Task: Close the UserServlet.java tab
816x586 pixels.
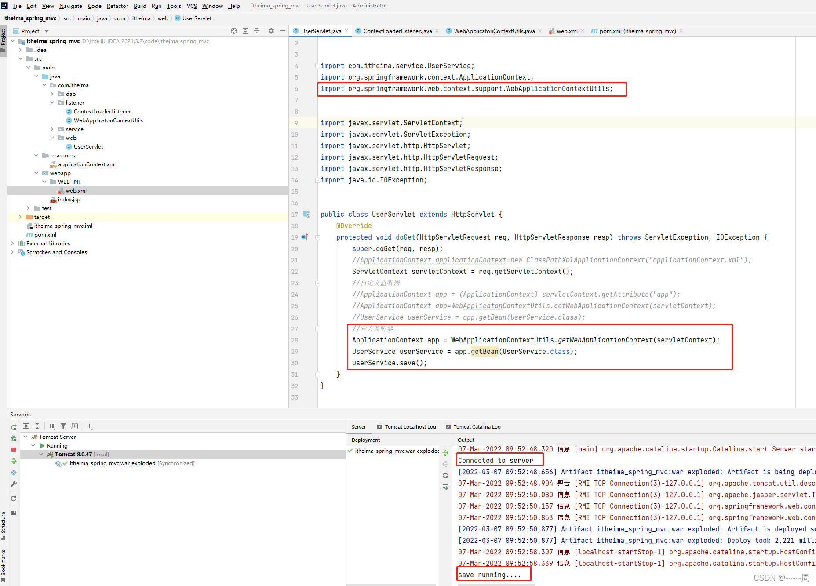Action: pos(346,31)
